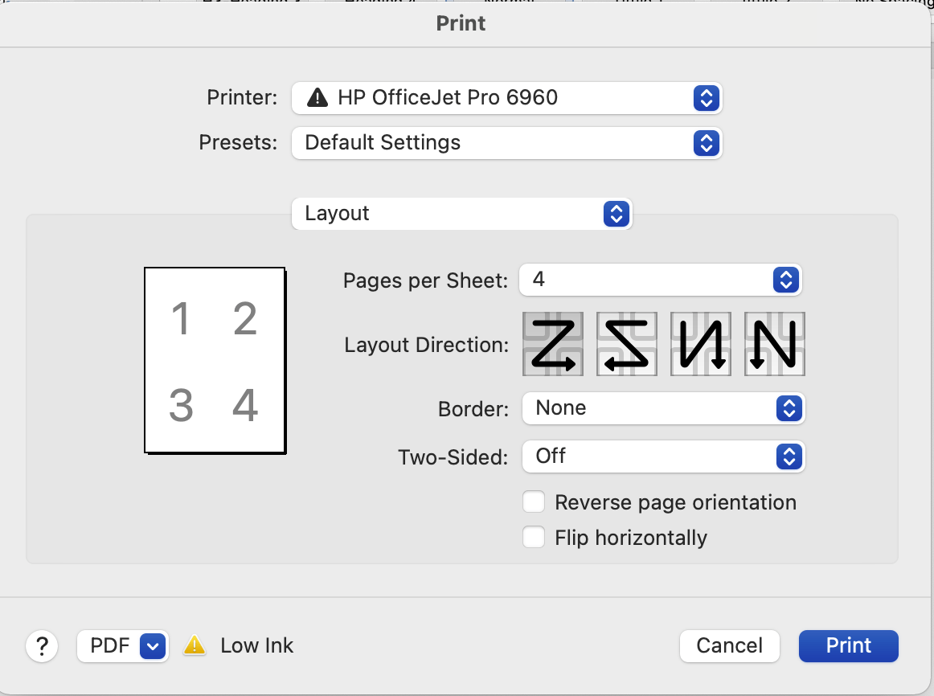Open the Two-Sided dropdown
Screen dimensions: 934x696
coord(663,456)
